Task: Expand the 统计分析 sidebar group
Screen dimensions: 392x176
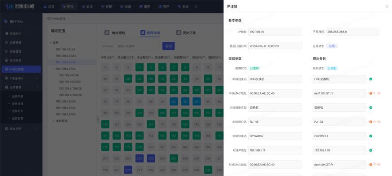Action: click(x=21, y=128)
